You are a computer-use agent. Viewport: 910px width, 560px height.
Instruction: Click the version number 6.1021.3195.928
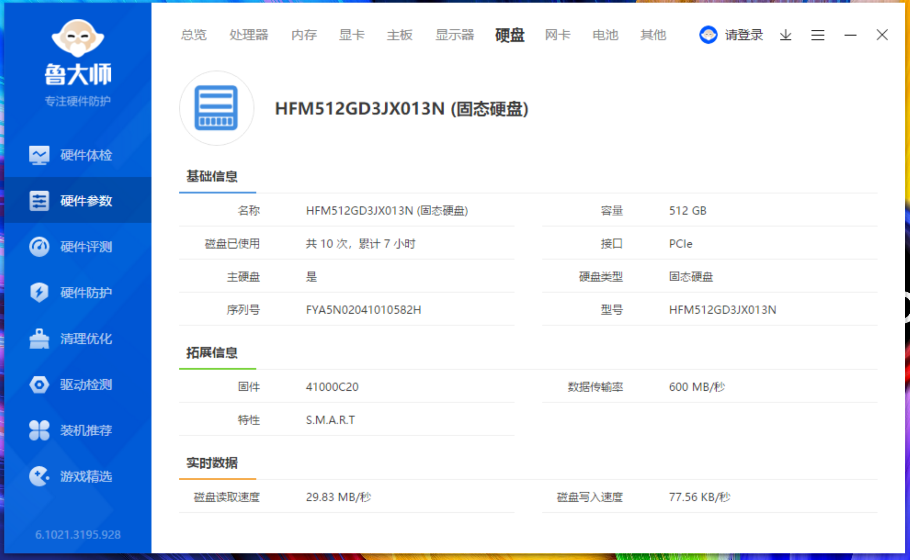coord(78,534)
